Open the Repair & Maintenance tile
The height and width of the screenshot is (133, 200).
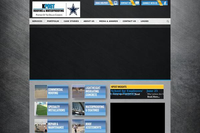coord(51,126)
